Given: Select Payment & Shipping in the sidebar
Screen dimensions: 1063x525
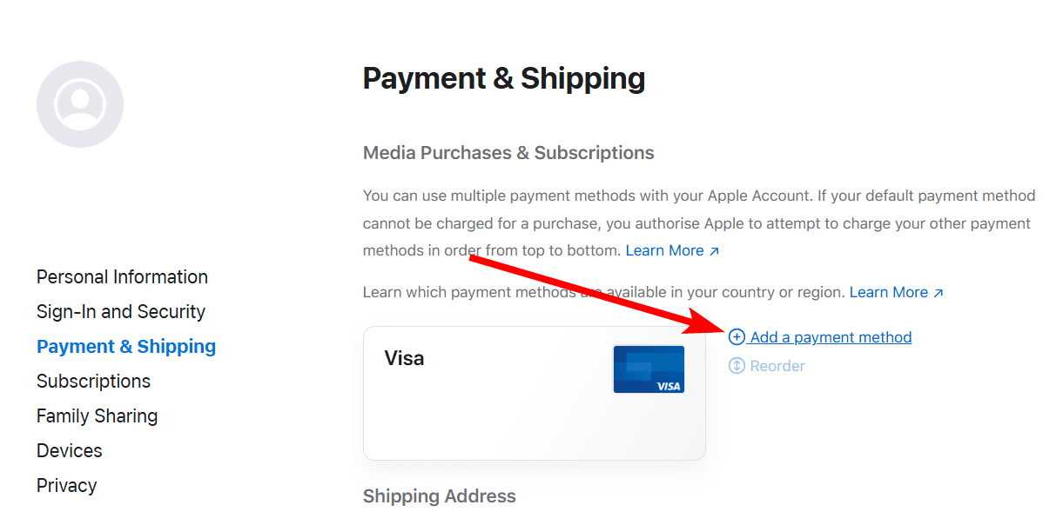Looking at the screenshot, I should (x=126, y=347).
